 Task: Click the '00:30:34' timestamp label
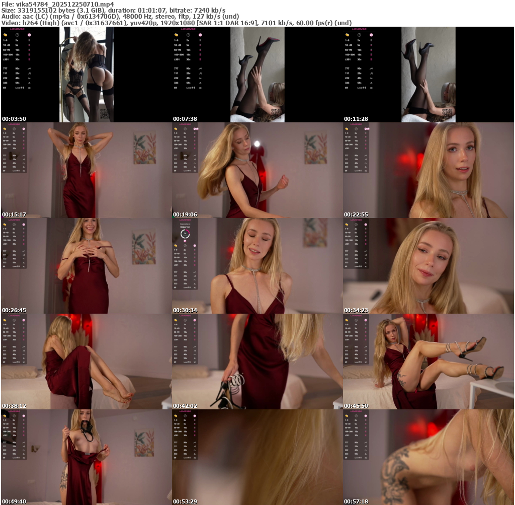185,310
